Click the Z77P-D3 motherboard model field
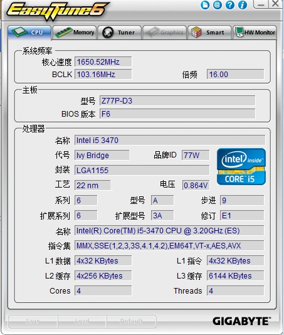 point(177,100)
